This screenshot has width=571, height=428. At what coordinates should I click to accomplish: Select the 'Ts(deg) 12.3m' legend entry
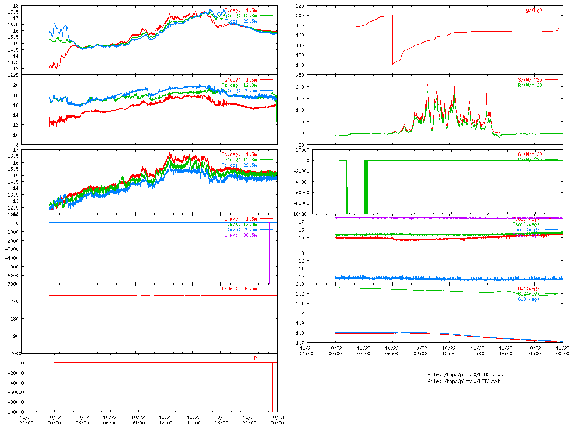pyautogui.click(x=239, y=85)
